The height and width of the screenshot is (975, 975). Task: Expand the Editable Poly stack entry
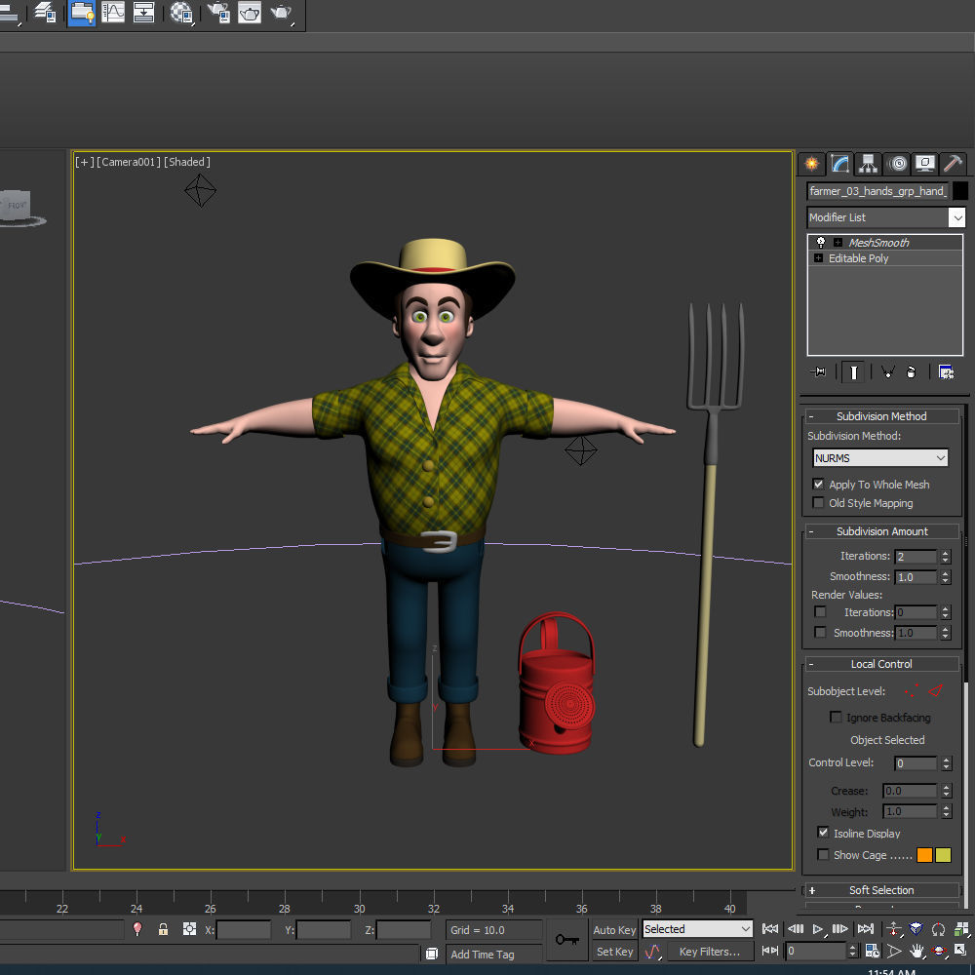tap(818, 258)
